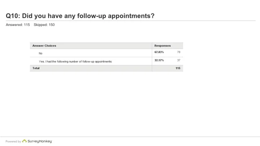Screen dimensions: 260x146
Task: Click the 'Responses' column header
Action: (x=162, y=46)
